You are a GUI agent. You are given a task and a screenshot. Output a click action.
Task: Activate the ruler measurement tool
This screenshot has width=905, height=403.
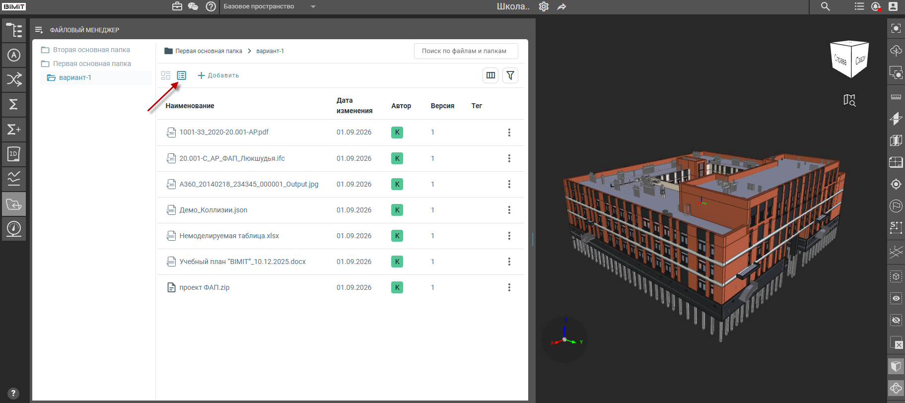tap(896, 97)
